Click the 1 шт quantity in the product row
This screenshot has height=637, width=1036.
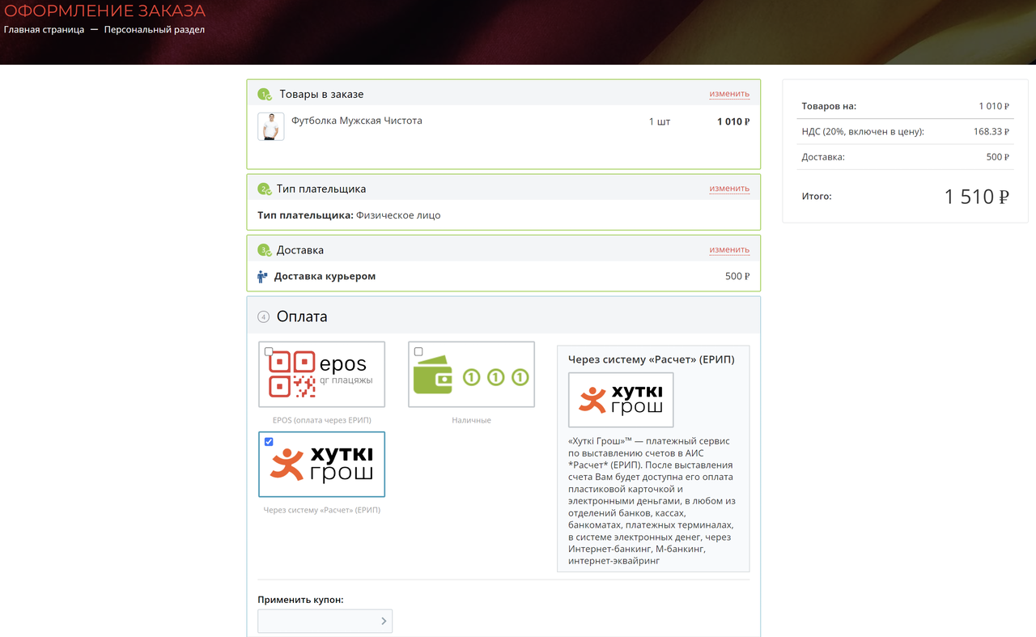click(x=660, y=121)
